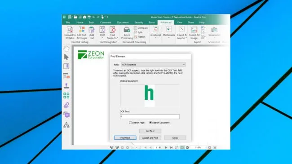Viewport: 292px width, 164px height.
Task: Click the open folder icon in title bar
Action: tap(75, 17)
